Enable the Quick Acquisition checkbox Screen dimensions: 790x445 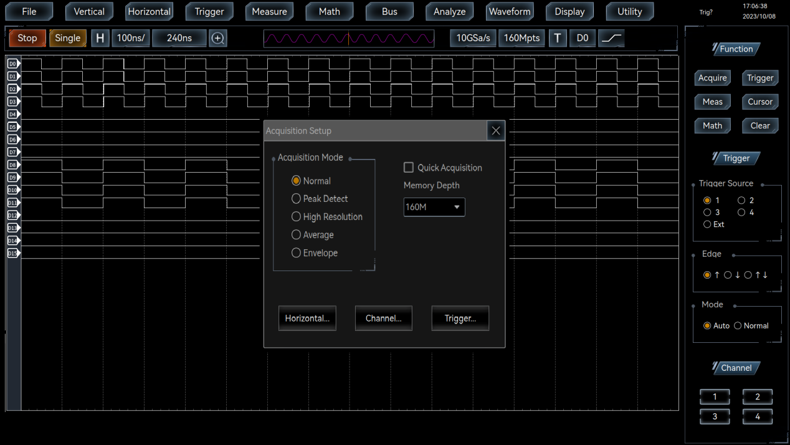[x=409, y=168]
